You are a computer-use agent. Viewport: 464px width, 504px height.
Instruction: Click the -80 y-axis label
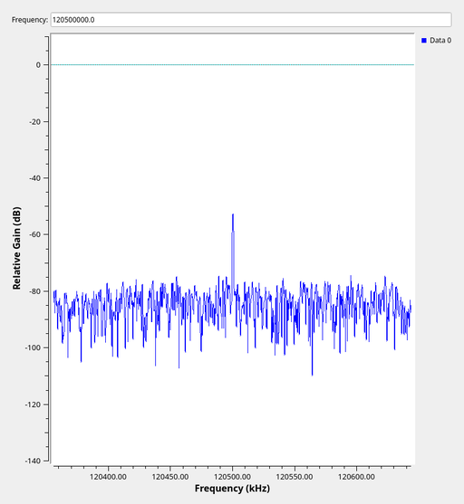coord(34,291)
